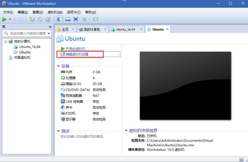The height and width of the screenshot is (162, 248).
Task: Close the library panel
Action: click(x=50, y=27)
